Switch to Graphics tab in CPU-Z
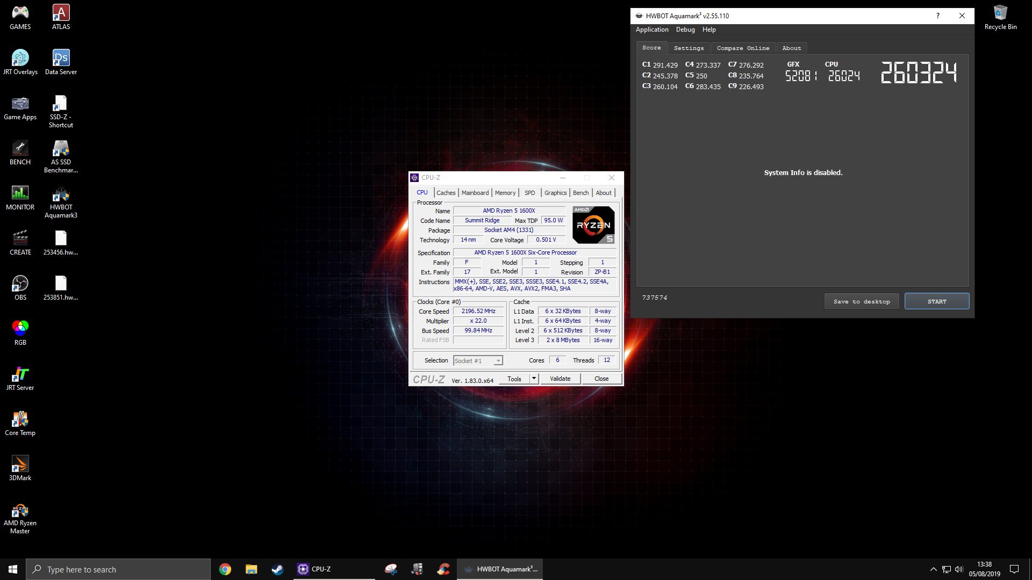Viewport: 1032px width, 580px height. (x=555, y=193)
